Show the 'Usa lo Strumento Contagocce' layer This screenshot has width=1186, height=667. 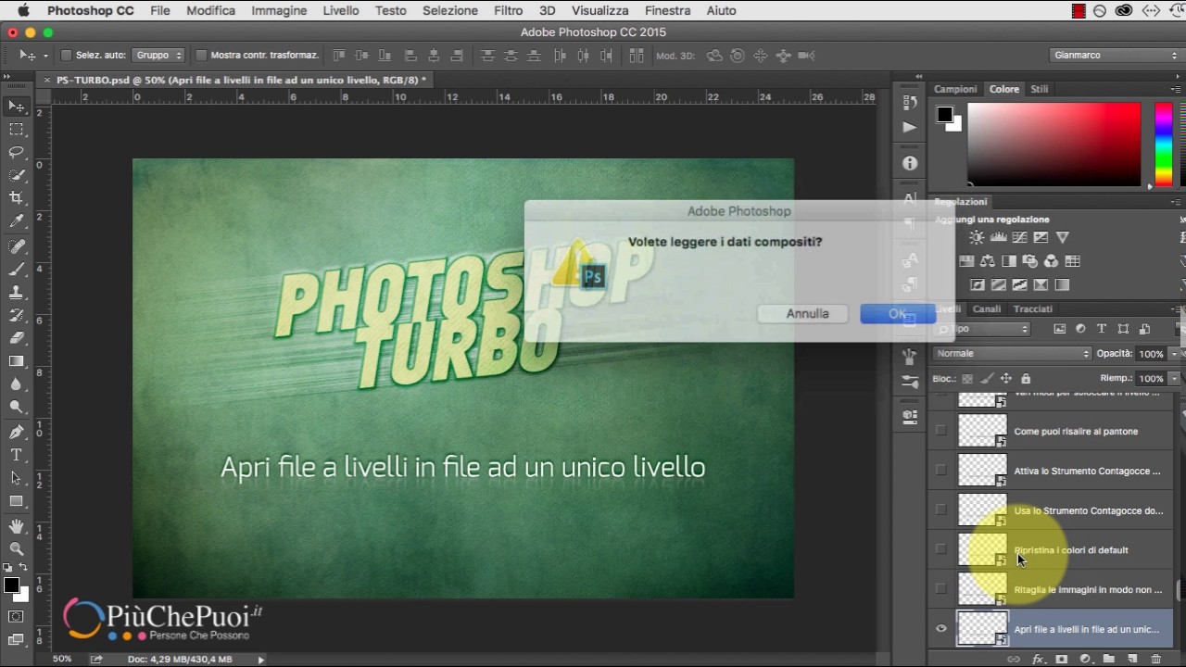(941, 509)
